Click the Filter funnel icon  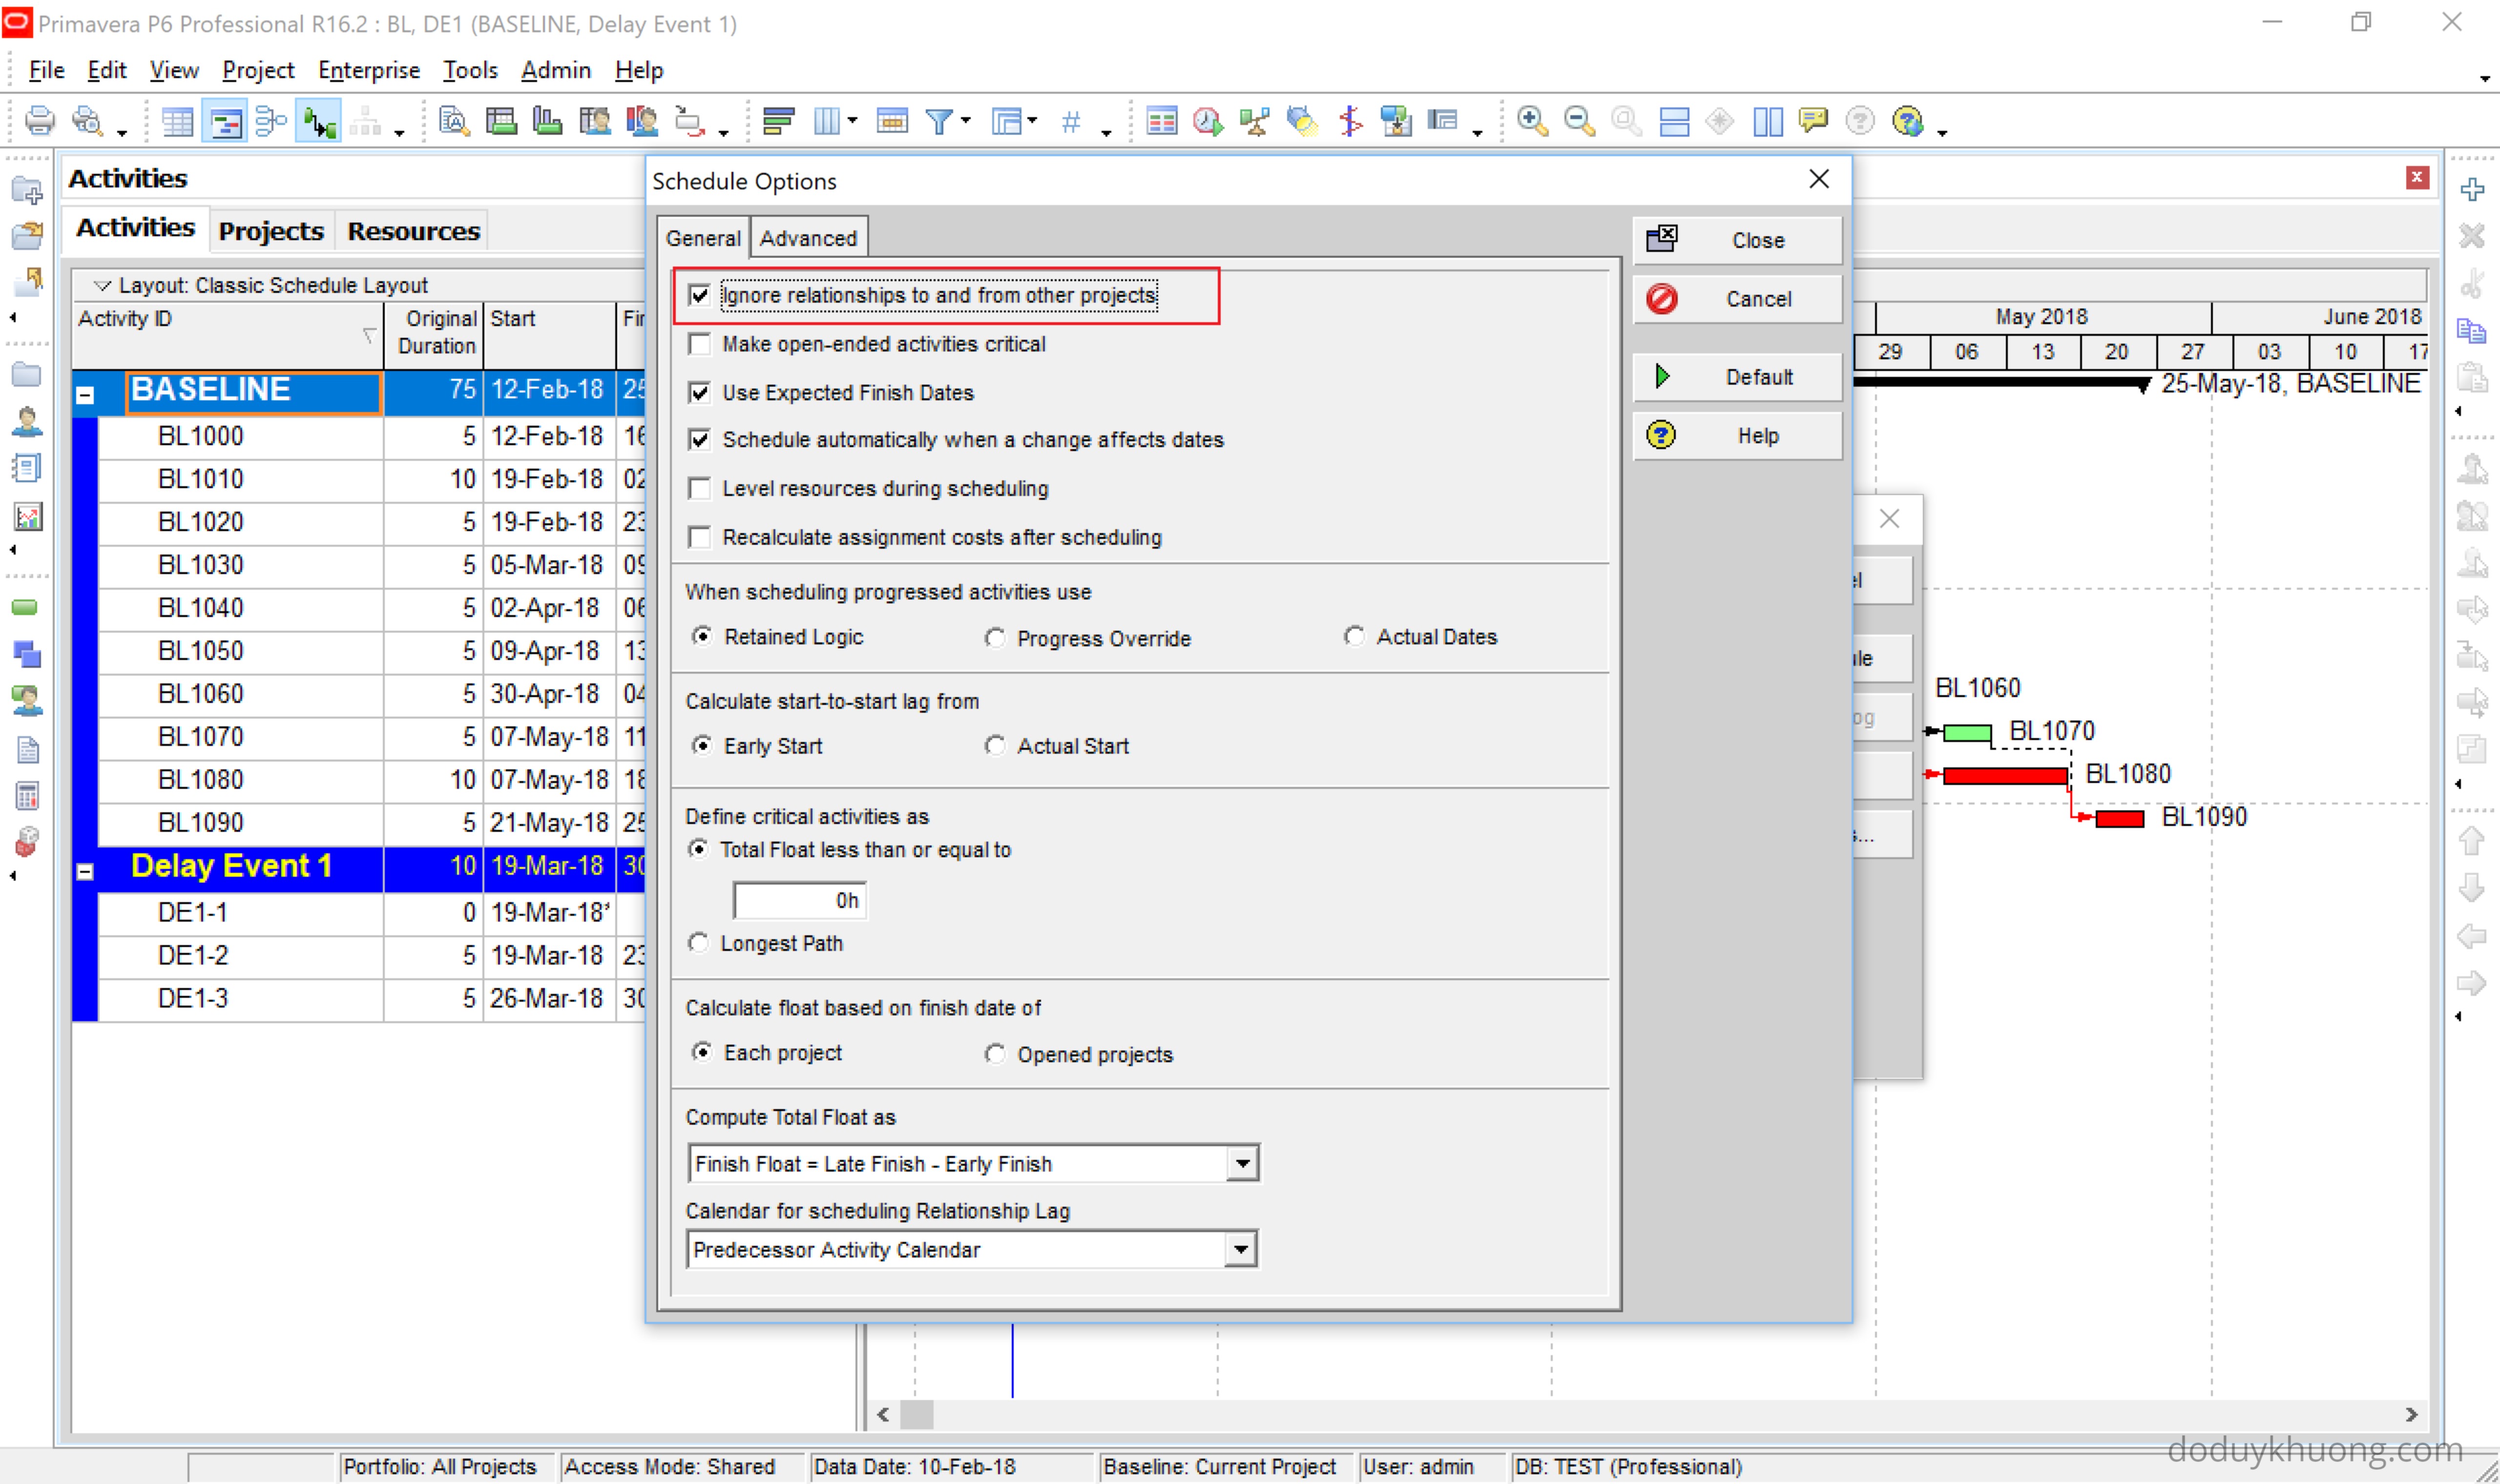938,122
